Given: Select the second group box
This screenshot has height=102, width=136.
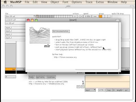Looking at the screenshot, I should click(x=103, y=16).
